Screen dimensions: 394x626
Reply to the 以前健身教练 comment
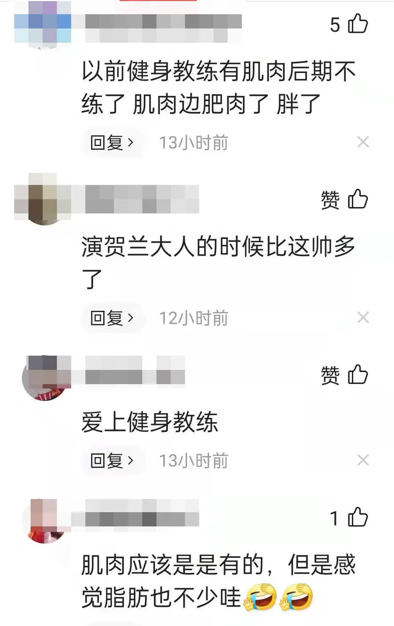pos(112,142)
